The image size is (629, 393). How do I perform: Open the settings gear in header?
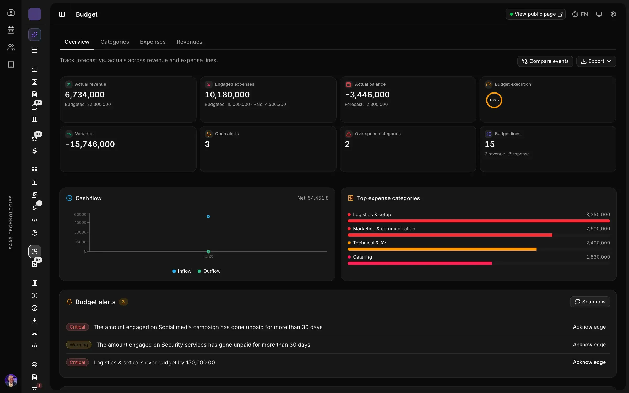613,14
